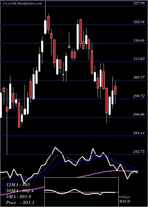Select the 282.75 price axis label
The height and width of the screenshot is (207, 148).
click(x=139, y=151)
